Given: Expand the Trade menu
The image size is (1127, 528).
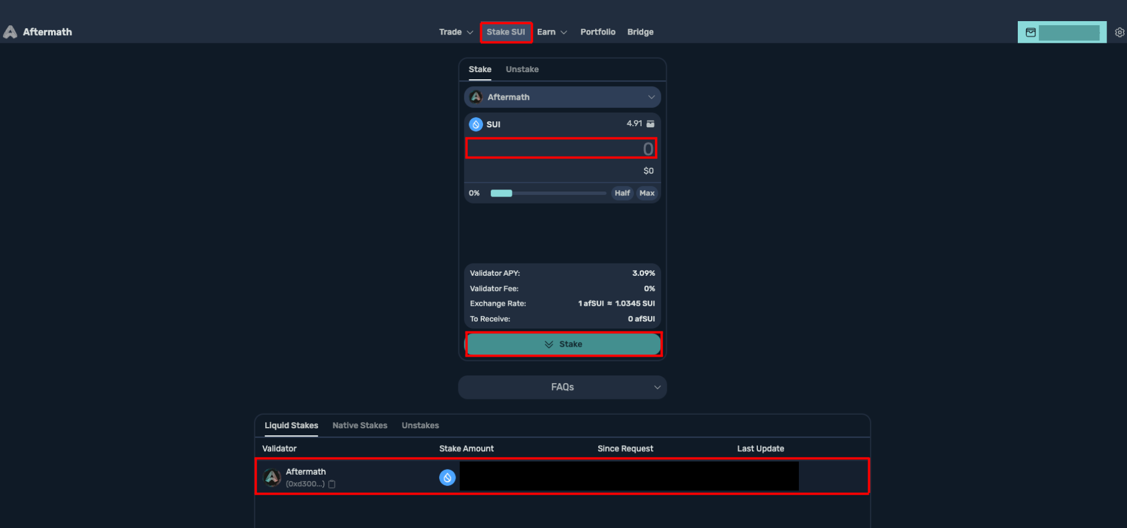Looking at the screenshot, I should (x=456, y=32).
